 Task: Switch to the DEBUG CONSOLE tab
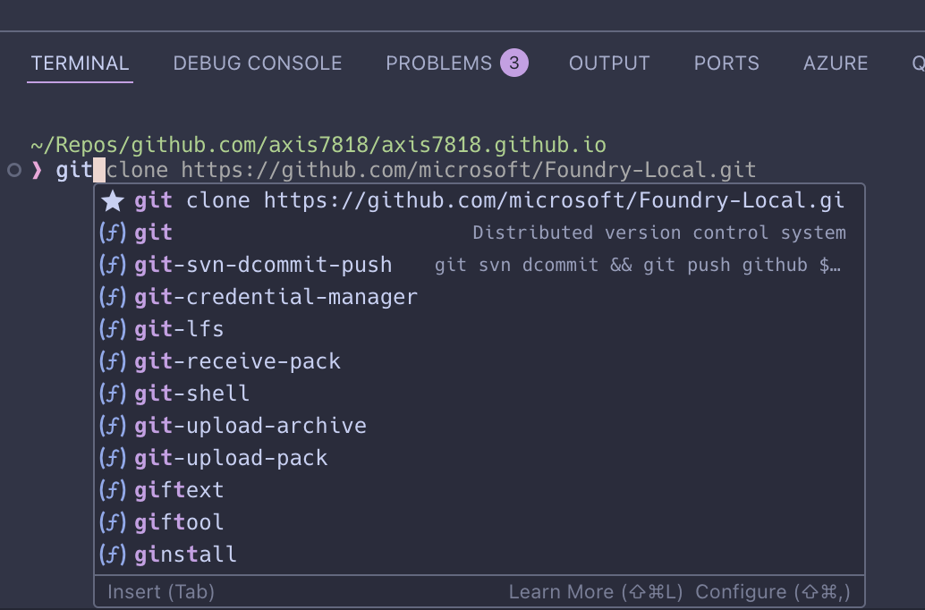tap(257, 63)
